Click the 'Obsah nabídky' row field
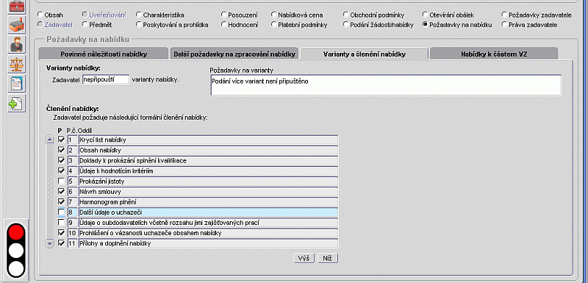 pyautogui.click(x=208, y=150)
